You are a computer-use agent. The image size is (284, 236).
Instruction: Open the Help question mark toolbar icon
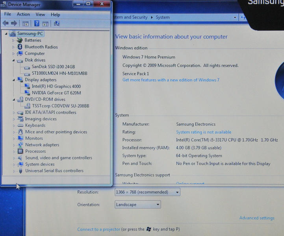[x=37, y=23]
